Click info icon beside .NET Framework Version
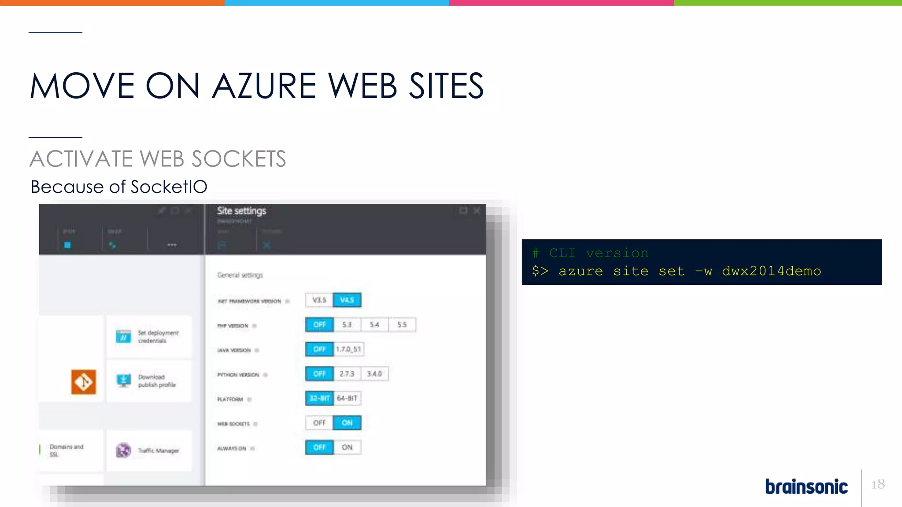Screen dimensions: 902x507 click(x=288, y=301)
